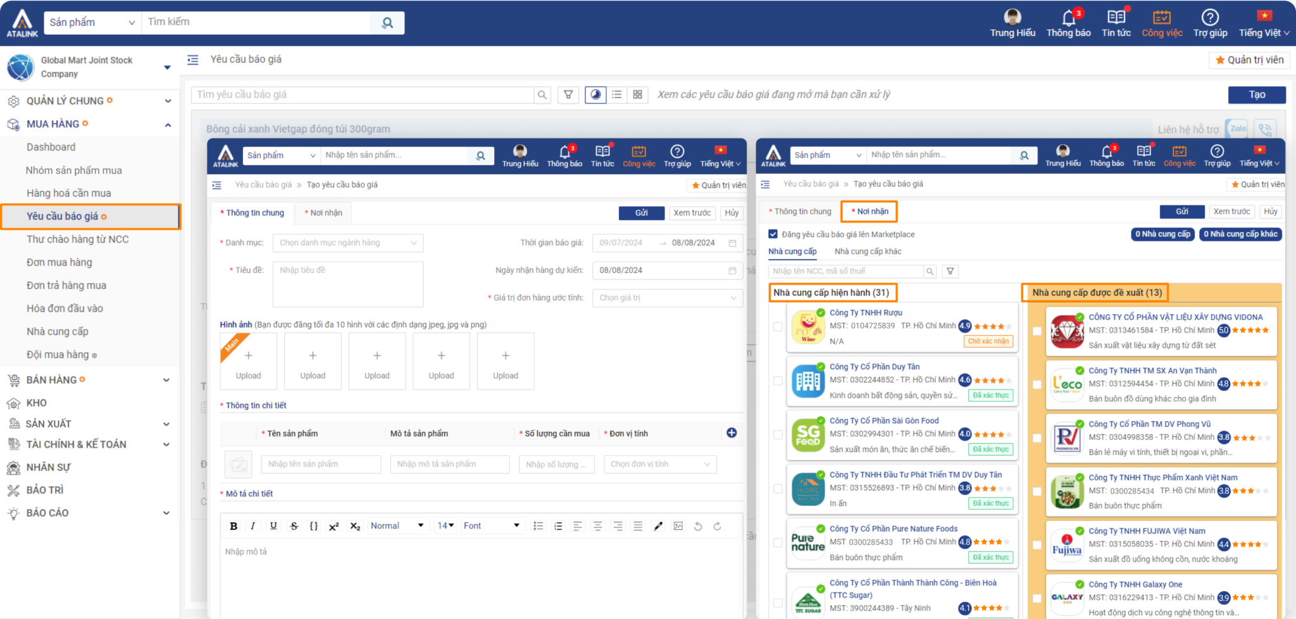Check Công Ty Cổ Phần Pure Nature Foods checkbox
This screenshot has height=619, width=1296.
778,542
